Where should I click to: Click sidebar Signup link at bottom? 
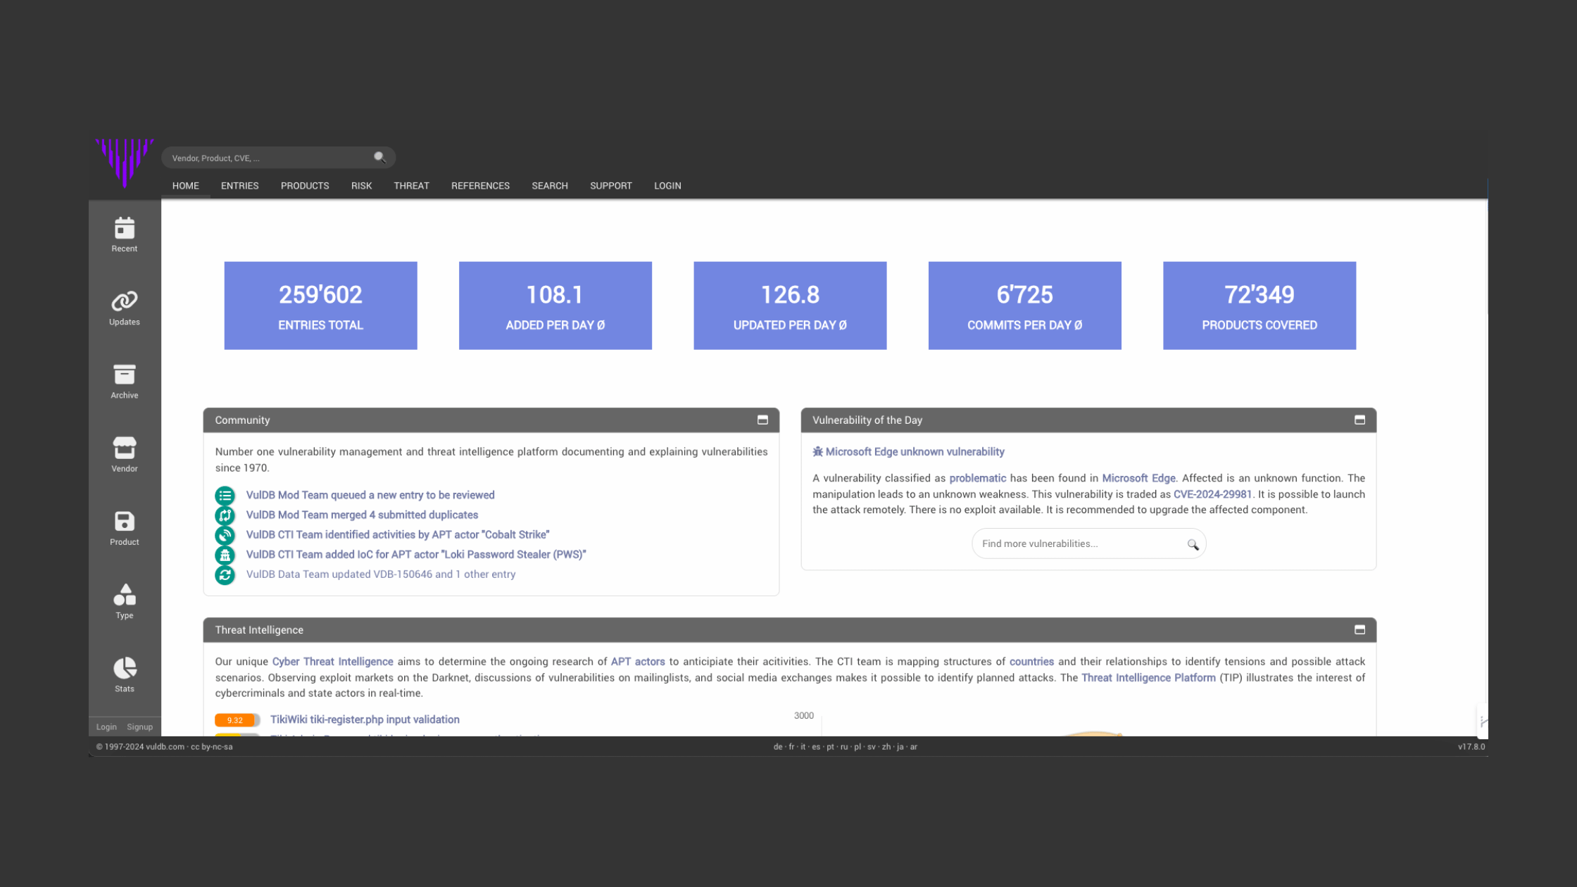tap(139, 727)
